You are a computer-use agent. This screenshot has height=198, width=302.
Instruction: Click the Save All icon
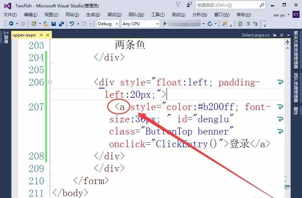(61, 24)
